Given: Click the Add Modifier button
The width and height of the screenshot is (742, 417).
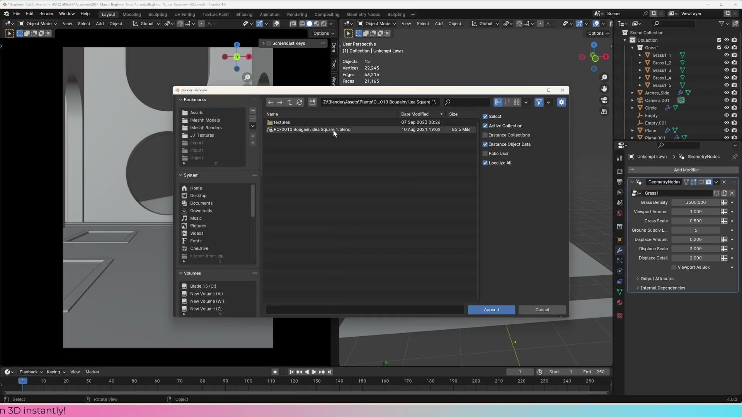Looking at the screenshot, I should click(683, 170).
